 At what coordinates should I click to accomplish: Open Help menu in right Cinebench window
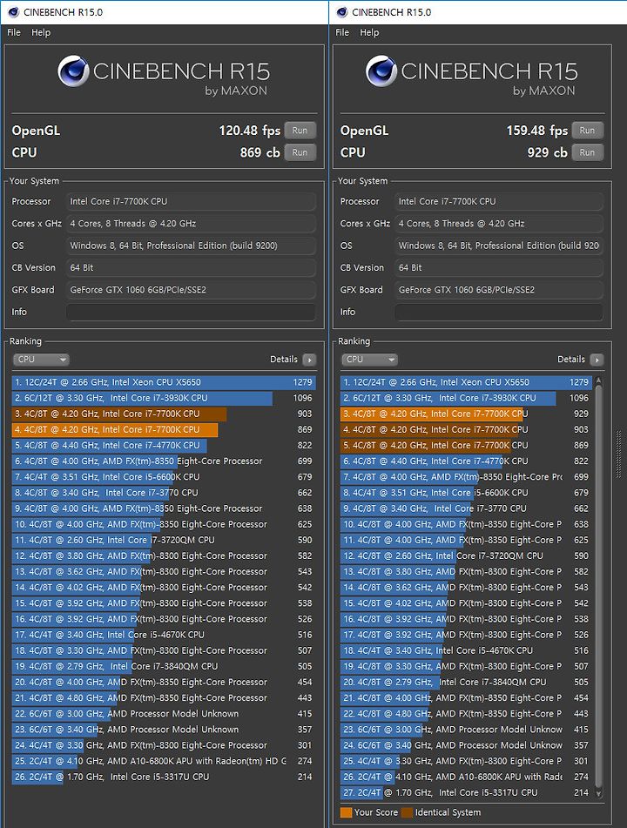click(369, 32)
